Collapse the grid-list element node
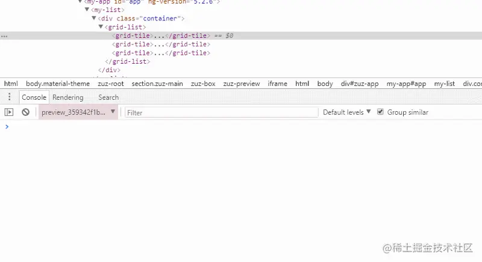482x262 pixels. pyautogui.click(x=101, y=27)
